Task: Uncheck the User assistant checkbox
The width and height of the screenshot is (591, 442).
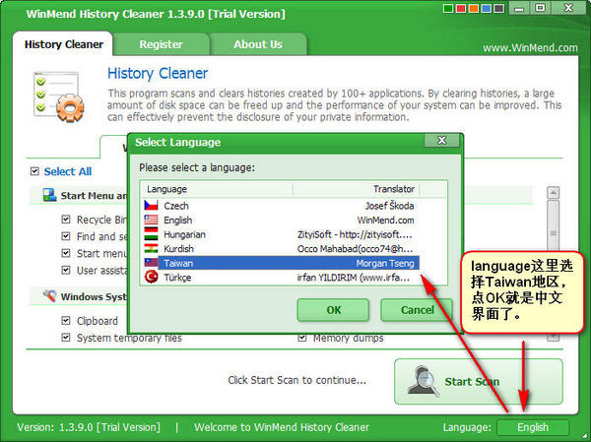Action: pos(66,270)
